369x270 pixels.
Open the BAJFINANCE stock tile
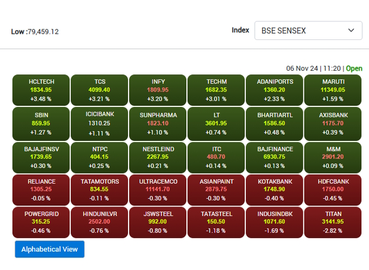(x=274, y=157)
